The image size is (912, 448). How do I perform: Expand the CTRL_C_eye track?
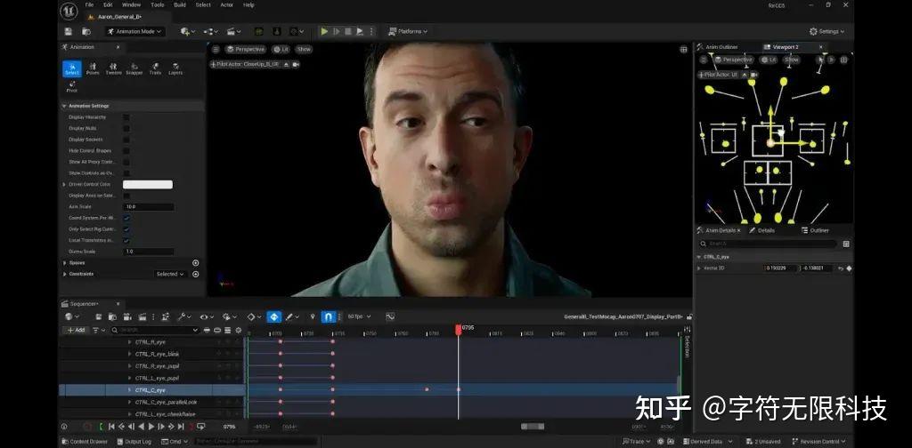(x=129, y=390)
